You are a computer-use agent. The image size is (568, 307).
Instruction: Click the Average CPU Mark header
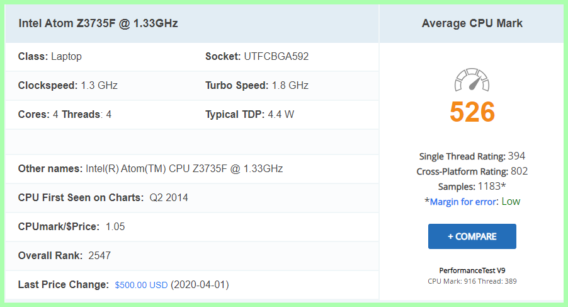(x=472, y=24)
